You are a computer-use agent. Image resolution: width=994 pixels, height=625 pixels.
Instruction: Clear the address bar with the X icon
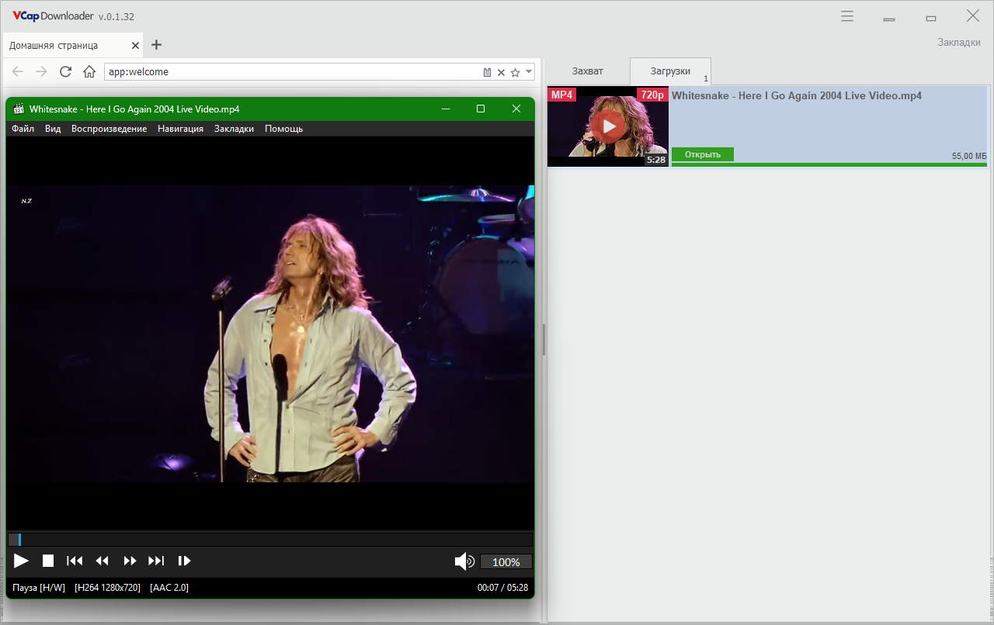pos(501,72)
